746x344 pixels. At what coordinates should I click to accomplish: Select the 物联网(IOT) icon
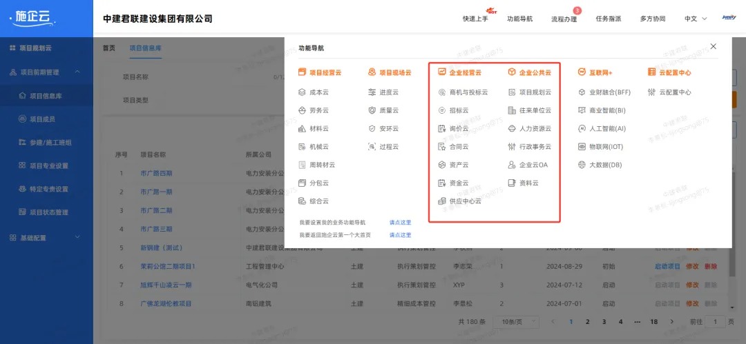click(x=582, y=147)
